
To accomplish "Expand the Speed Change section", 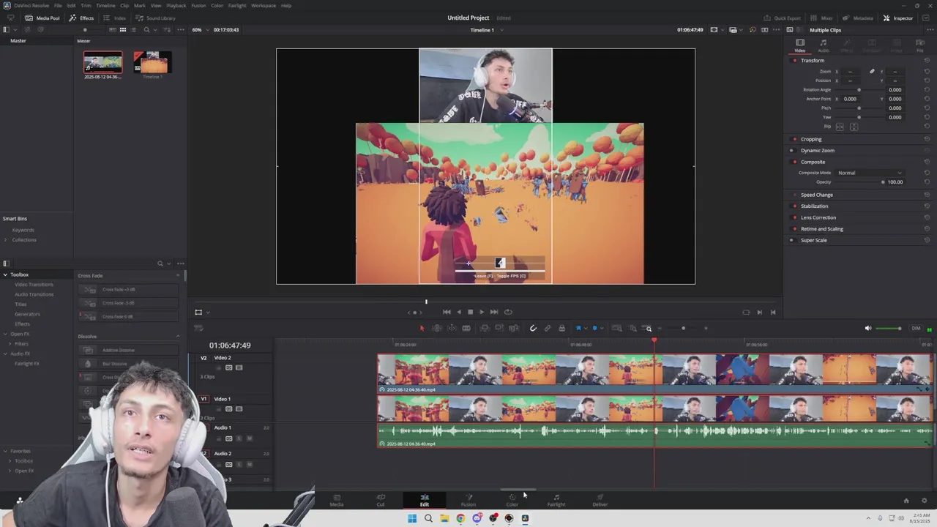I will [x=816, y=195].
